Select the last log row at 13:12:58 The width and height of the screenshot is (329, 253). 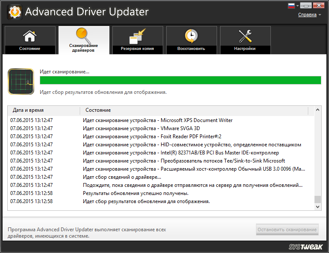tap(161, 201)
